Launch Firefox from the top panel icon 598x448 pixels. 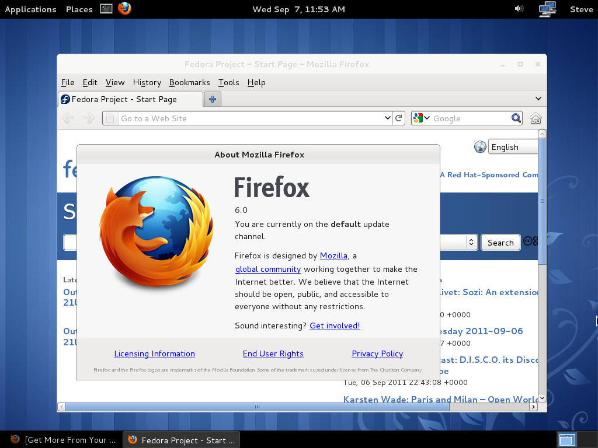point(124,8)
